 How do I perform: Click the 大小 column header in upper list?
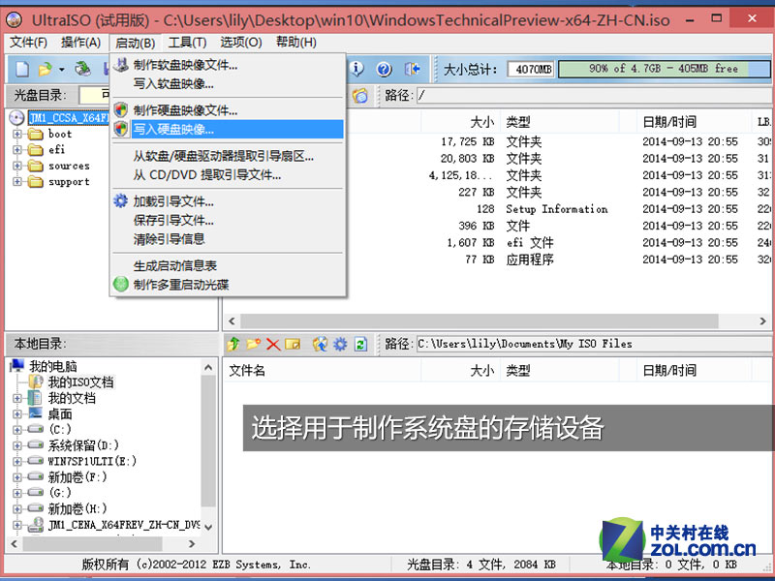459,122
